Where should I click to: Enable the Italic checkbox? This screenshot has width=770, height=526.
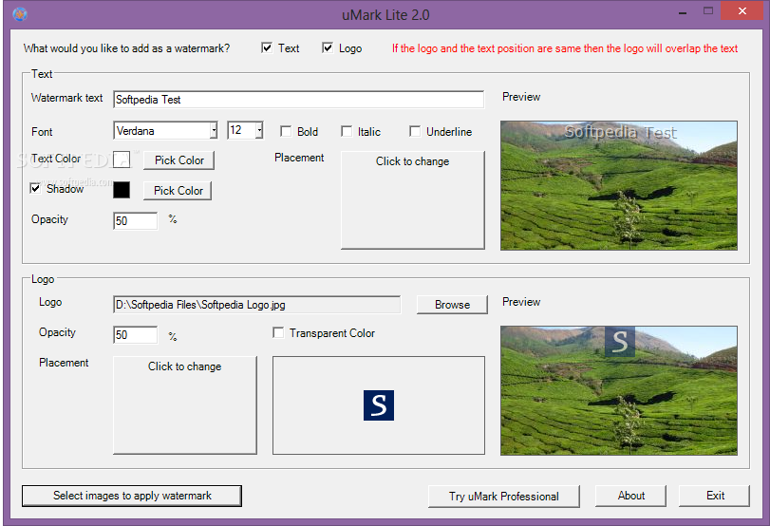347,131
